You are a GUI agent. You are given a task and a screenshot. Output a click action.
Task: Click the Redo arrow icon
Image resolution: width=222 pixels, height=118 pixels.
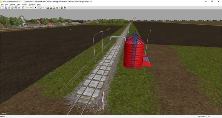[x=31, y=7]
